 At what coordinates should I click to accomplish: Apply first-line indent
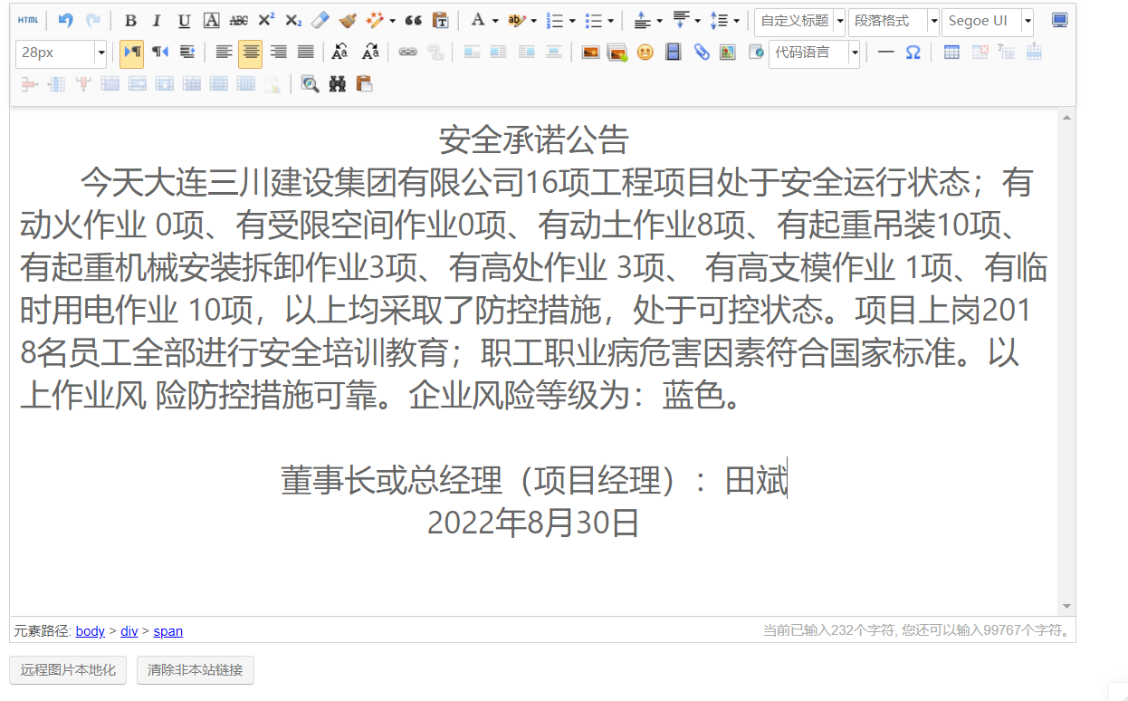coord(187,53)
